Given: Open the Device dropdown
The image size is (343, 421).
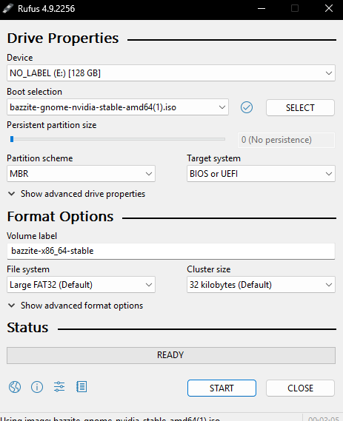Looking at the screenshot, I should (171, 73).
